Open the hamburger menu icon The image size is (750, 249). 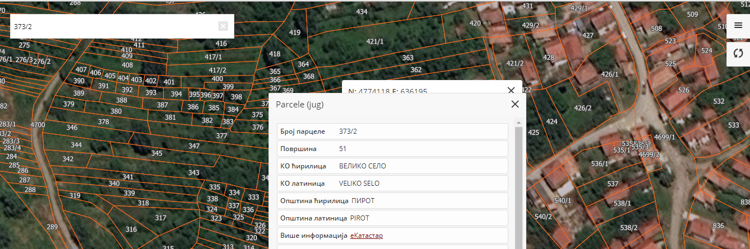click(738, 25)
